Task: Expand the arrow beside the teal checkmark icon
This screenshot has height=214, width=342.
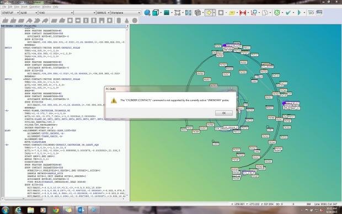Action: click(x=293, y=13)
